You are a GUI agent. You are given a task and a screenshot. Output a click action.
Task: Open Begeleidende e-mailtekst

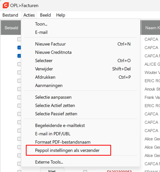coord(81,125)
